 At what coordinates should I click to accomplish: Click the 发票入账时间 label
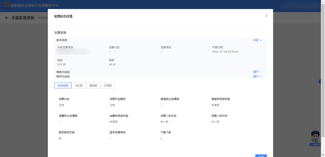pos(219,116)
